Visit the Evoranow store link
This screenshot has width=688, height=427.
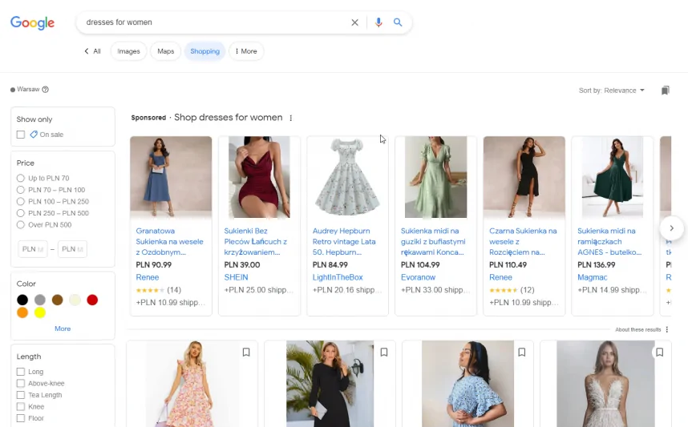pos(418,277)
